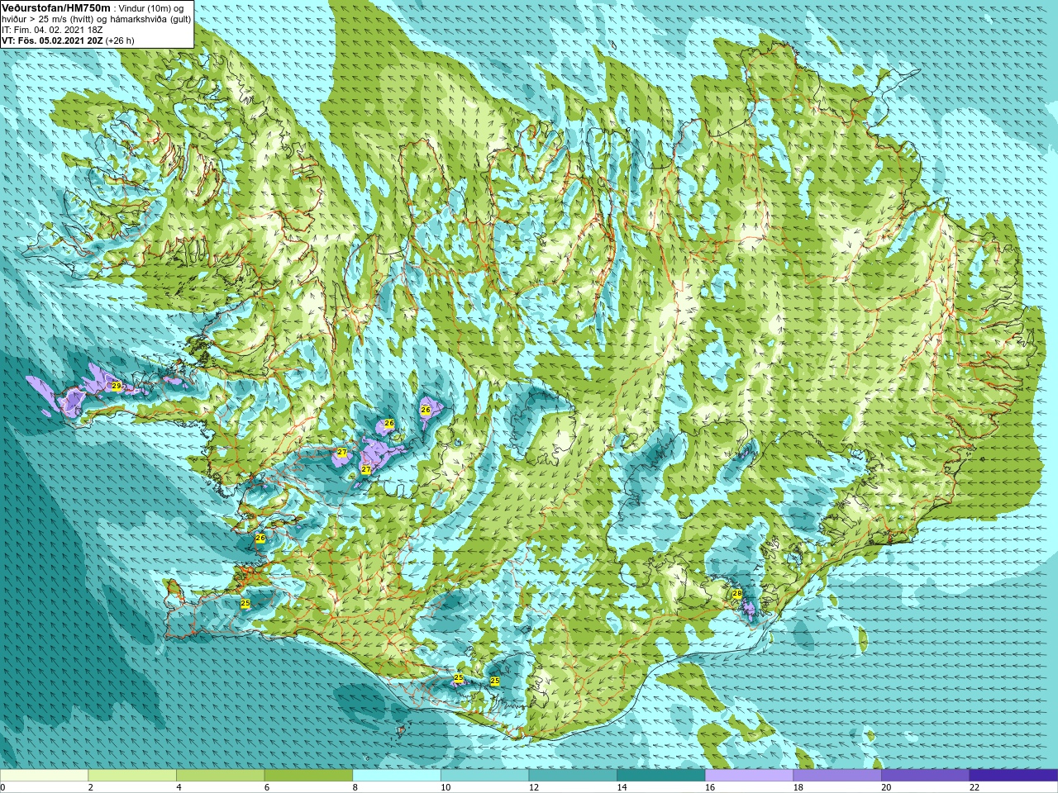This screenshot has width=1058, height=793.
Task: Select the above 22 m/s dark indigo legend swatch
Action: [x=1014, y=776]
